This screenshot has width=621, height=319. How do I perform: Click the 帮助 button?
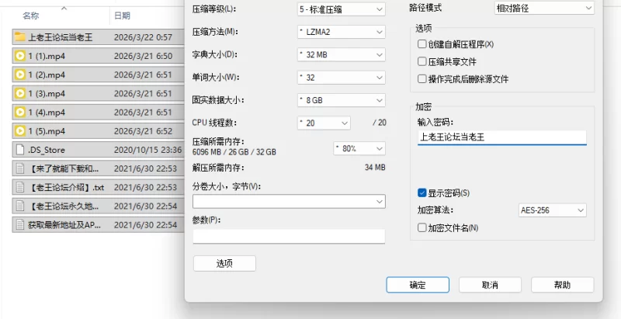point(562,285)
